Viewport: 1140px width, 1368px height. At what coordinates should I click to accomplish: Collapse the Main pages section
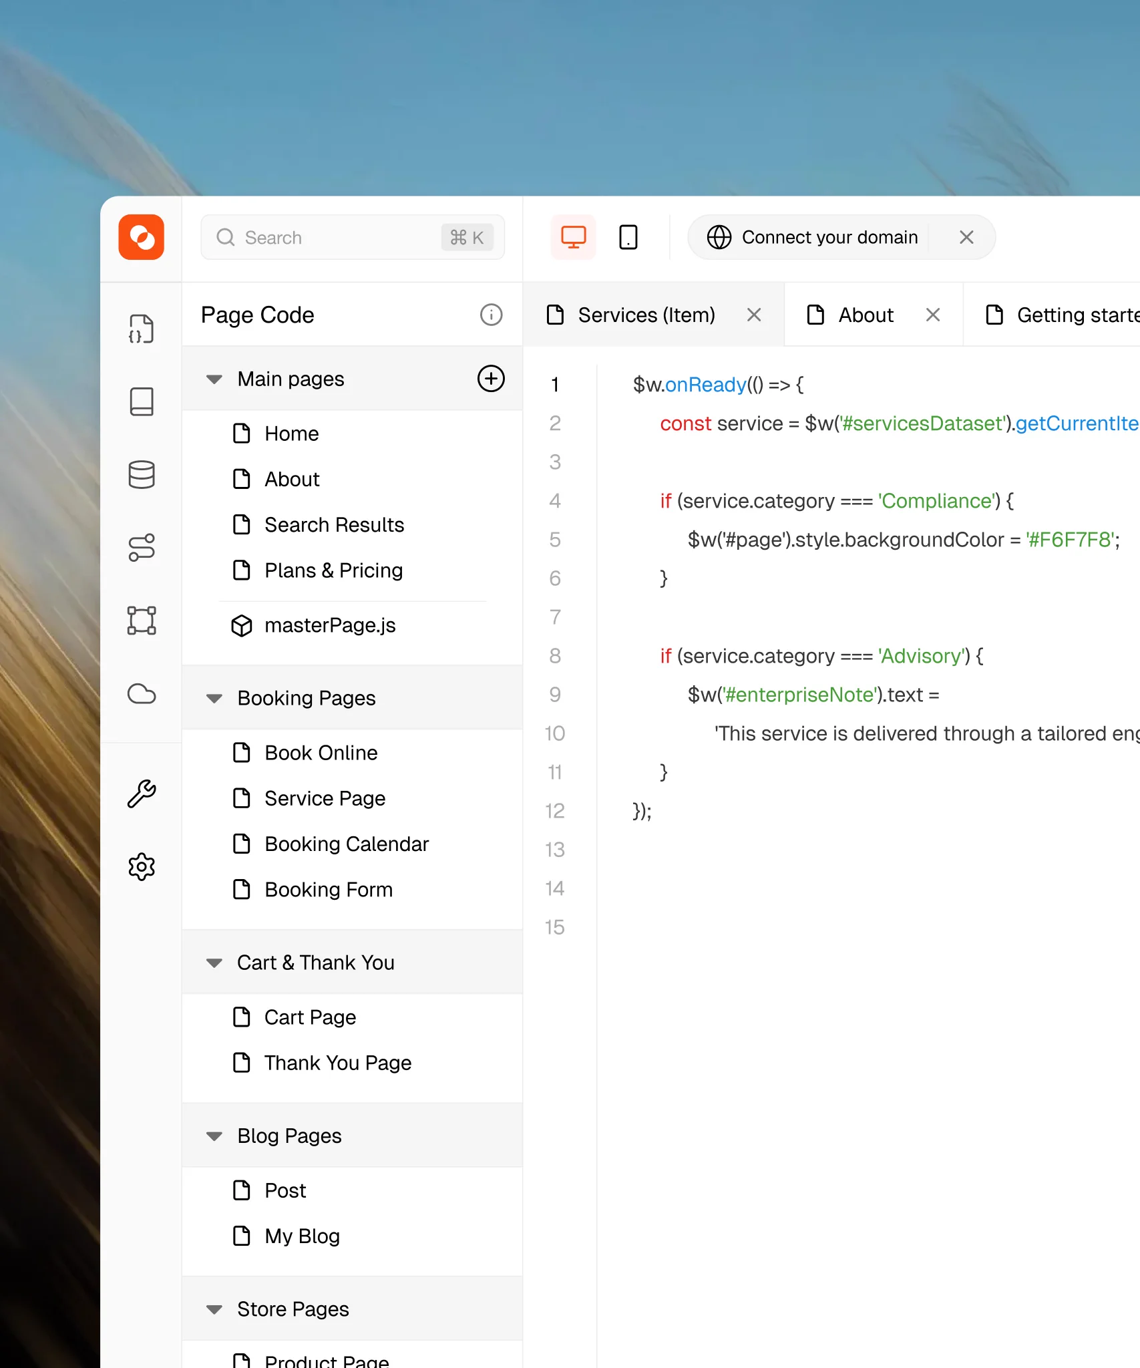click(214, 379)
